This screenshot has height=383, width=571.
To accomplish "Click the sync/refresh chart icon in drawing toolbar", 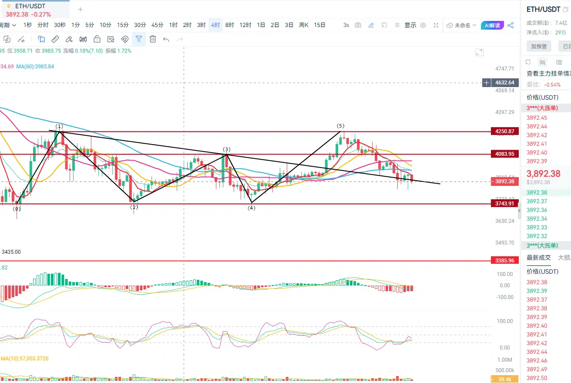I will point(7,39).
